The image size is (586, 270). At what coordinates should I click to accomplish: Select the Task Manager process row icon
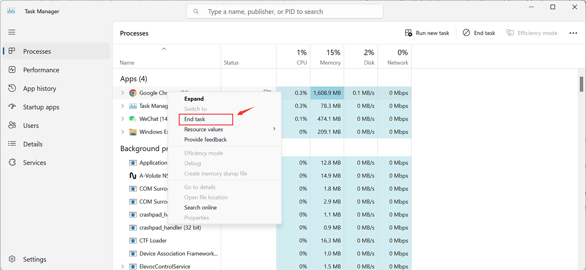click(133, 106)
